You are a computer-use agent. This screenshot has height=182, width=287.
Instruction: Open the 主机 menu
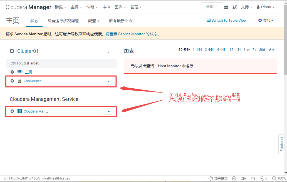coord(76,7)
